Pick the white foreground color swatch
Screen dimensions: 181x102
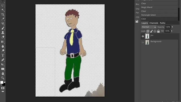tap(1, 82)
